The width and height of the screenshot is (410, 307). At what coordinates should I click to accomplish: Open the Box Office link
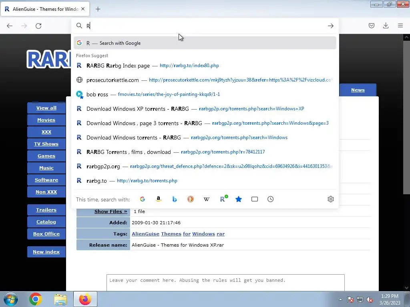click(46, 234)
